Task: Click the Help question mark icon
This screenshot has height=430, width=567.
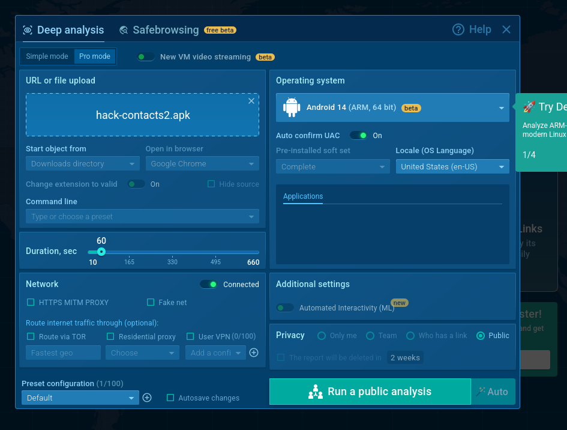Action: point(458,29)
